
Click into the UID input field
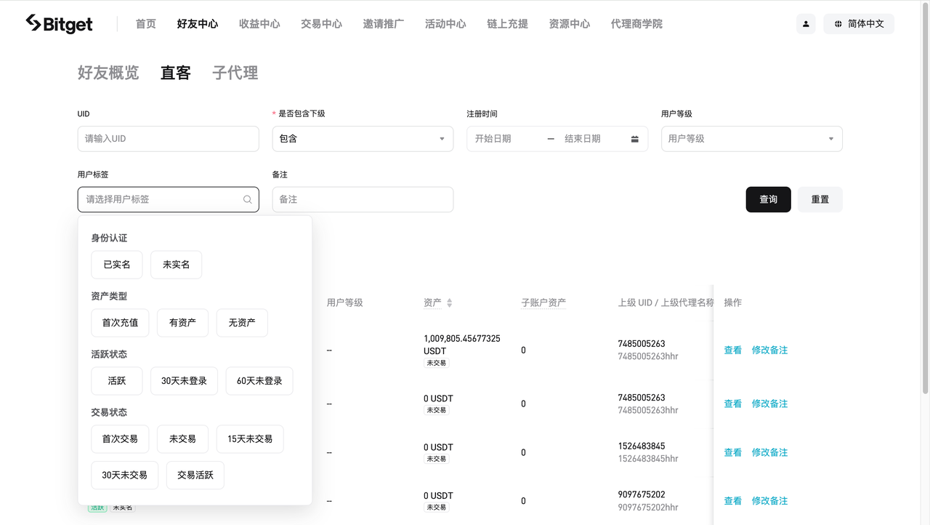168,139
